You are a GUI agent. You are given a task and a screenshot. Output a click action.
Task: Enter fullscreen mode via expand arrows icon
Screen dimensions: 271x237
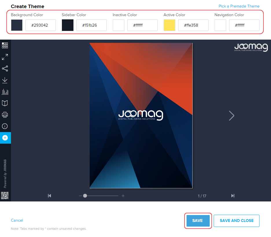click(5, 57)
